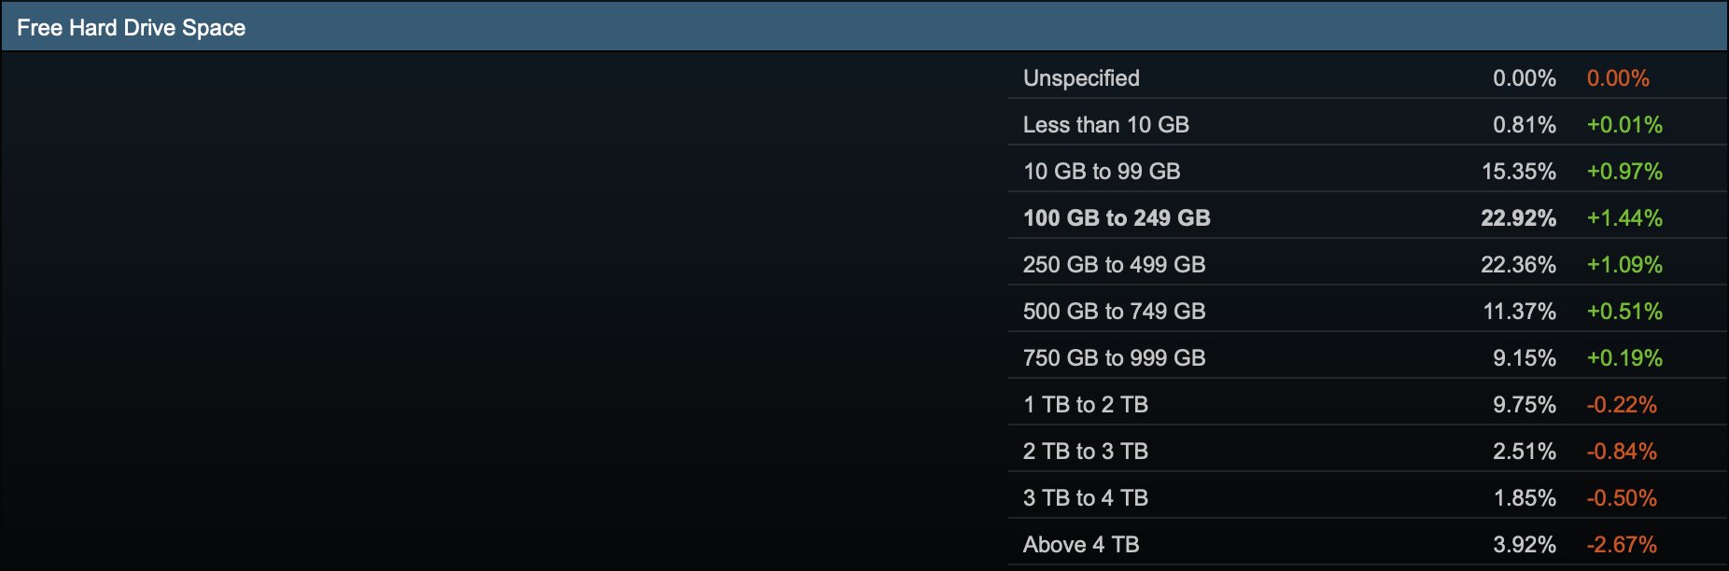This screenshot has height=571, width=1729.
Task: Click the 3 TB to 4 TB row
Action: 1368,495
